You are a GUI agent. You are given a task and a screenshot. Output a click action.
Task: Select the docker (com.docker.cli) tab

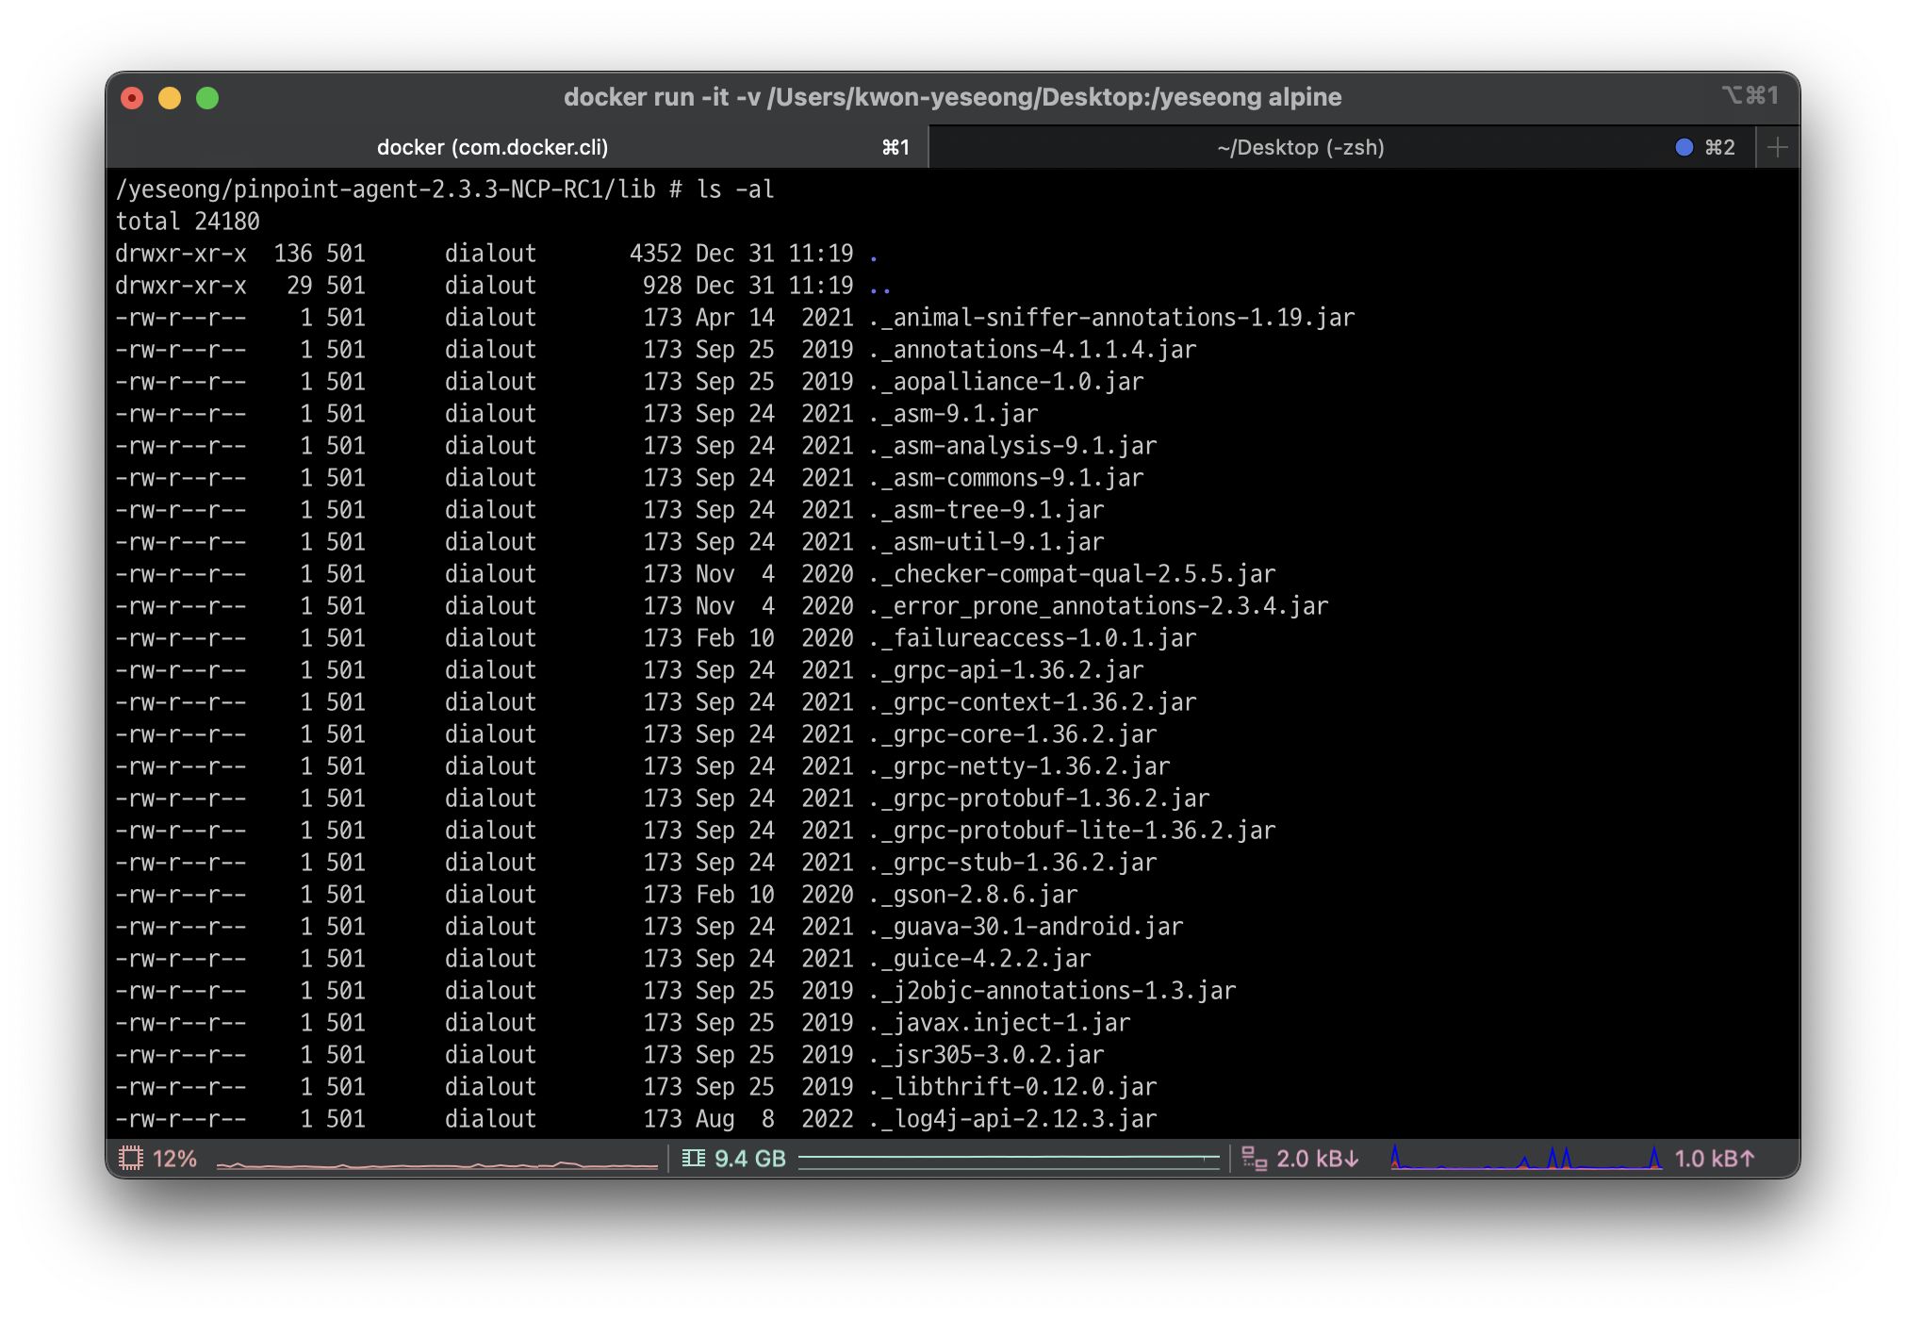pyautogui.click(x=492, y=147)
